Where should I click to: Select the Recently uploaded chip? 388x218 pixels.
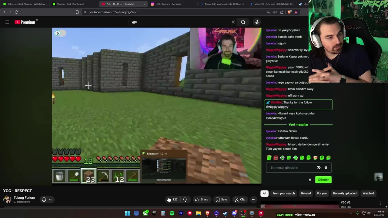pos(345,193)
